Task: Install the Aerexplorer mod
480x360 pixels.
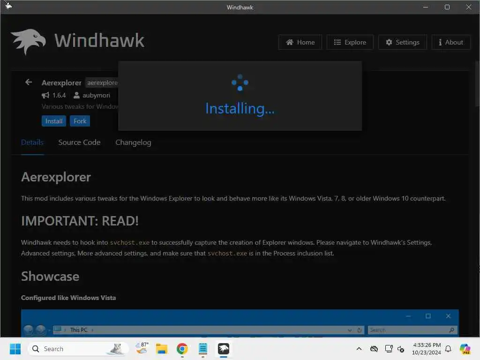Action: tap(53, 121)
